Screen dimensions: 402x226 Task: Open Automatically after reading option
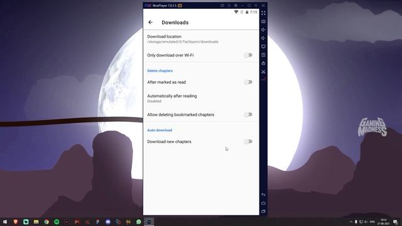click(201, 99)
